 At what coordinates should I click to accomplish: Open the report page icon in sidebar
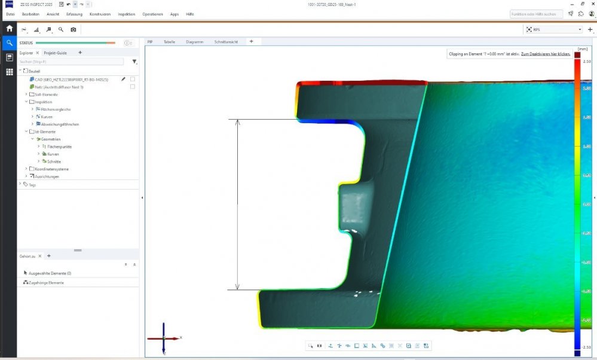pyautogui.click(x=9, y=57)
